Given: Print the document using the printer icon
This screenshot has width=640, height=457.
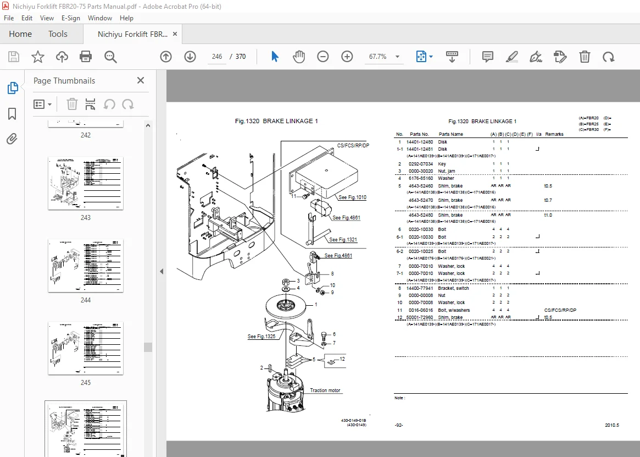Looking at the screenshot, I should 86,57.
